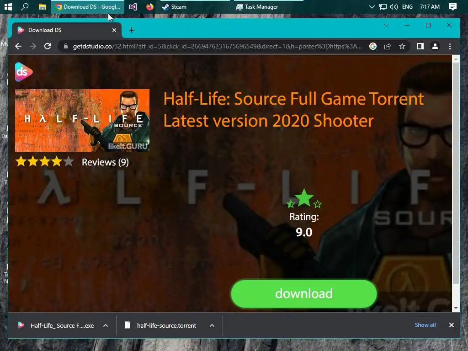The width and height of the screenshot is (468, 351).
Task: Open File Explorer from the taskbar
Action: point(43,6)
